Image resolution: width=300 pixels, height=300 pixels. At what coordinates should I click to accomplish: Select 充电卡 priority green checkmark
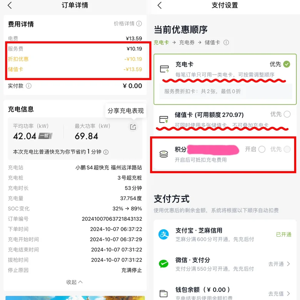tap(287, 64)
